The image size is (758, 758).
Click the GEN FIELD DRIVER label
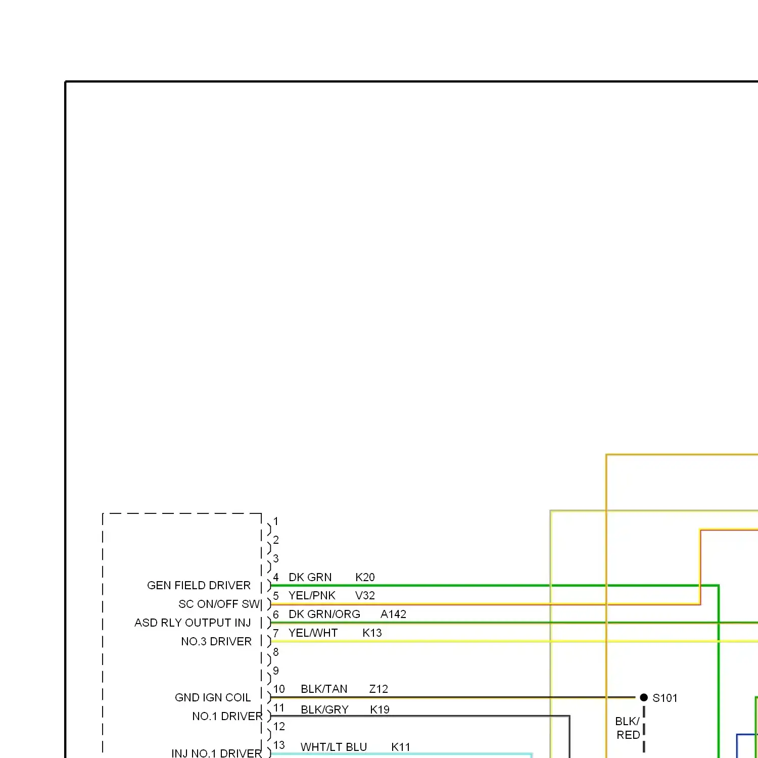click(199, 585)
